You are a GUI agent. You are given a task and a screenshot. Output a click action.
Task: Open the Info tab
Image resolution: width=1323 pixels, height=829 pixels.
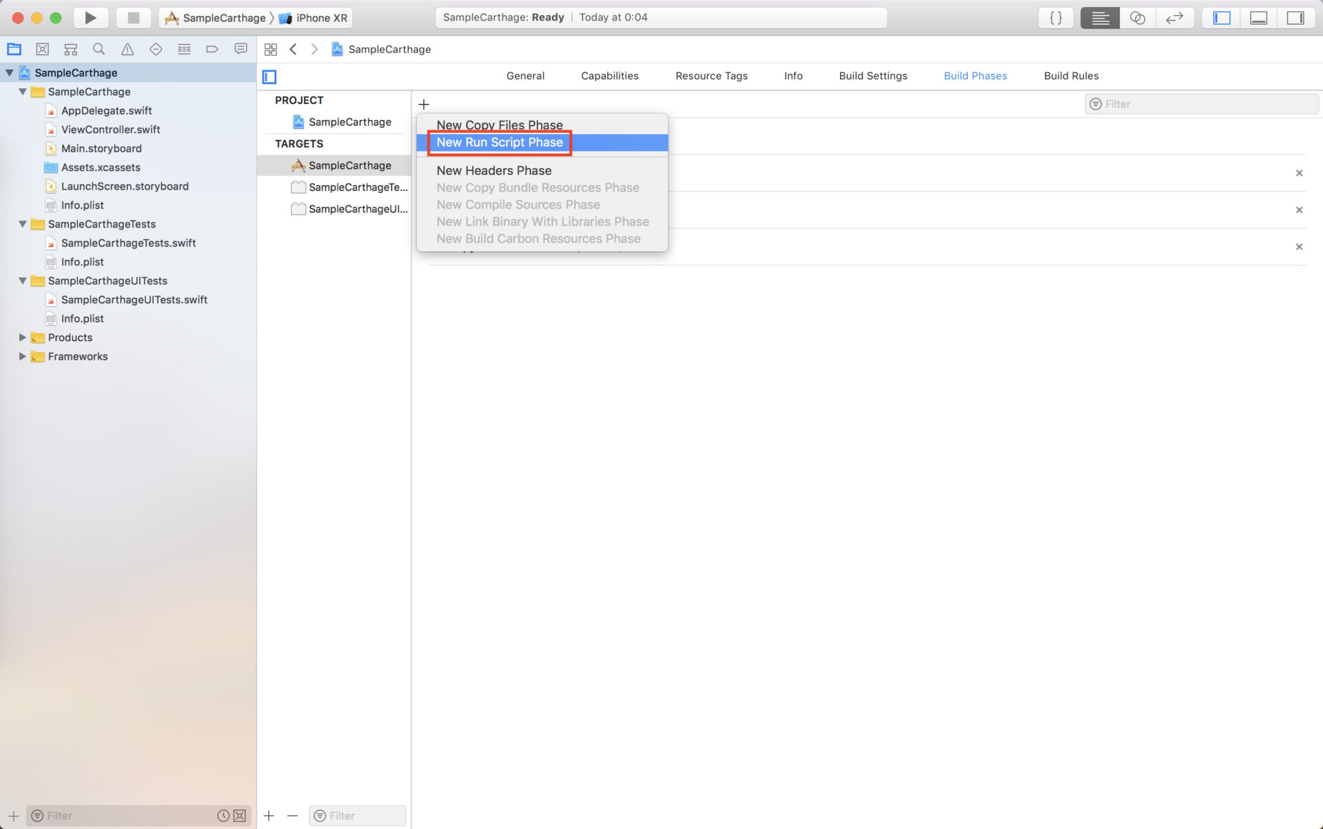(793, 76)
